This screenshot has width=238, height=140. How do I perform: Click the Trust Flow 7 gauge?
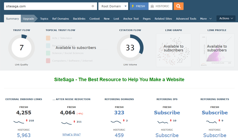pos(21,48)
